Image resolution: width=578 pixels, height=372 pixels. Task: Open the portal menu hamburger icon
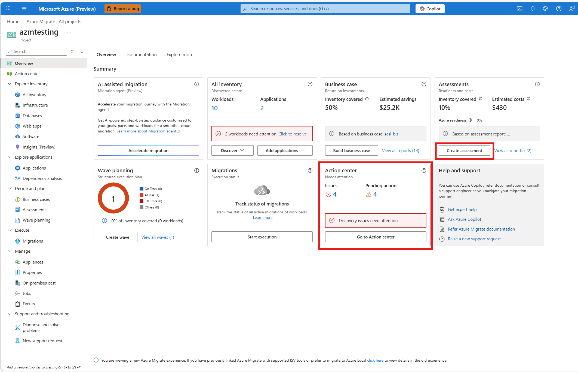click(x=24, y=9)
